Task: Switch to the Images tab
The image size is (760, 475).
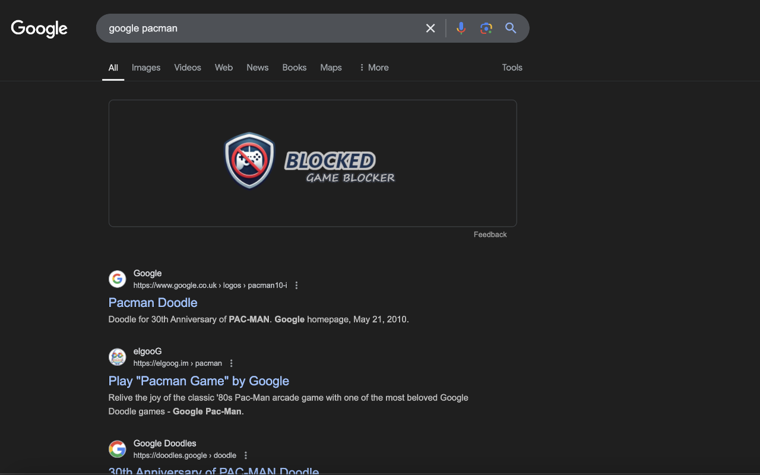Action: point(146,68)
